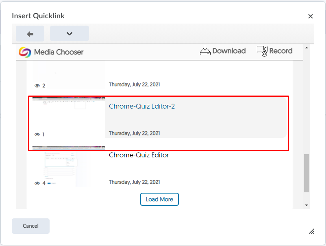Click the vertical scrollbar thumb
Viewport: 326px width, 246px height.
coord(307,173)
